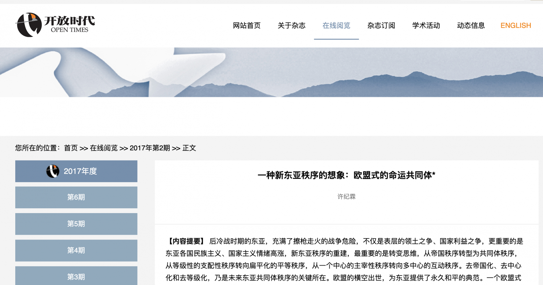The image size is (543, 285).
Task: Click the Open Times bird logo icon
Action: click(x=28, y=25)
